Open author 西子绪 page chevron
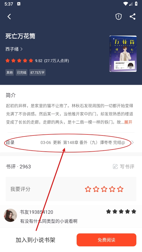The width and height of the screenshot is (142, 252). (x=22, y=49)
